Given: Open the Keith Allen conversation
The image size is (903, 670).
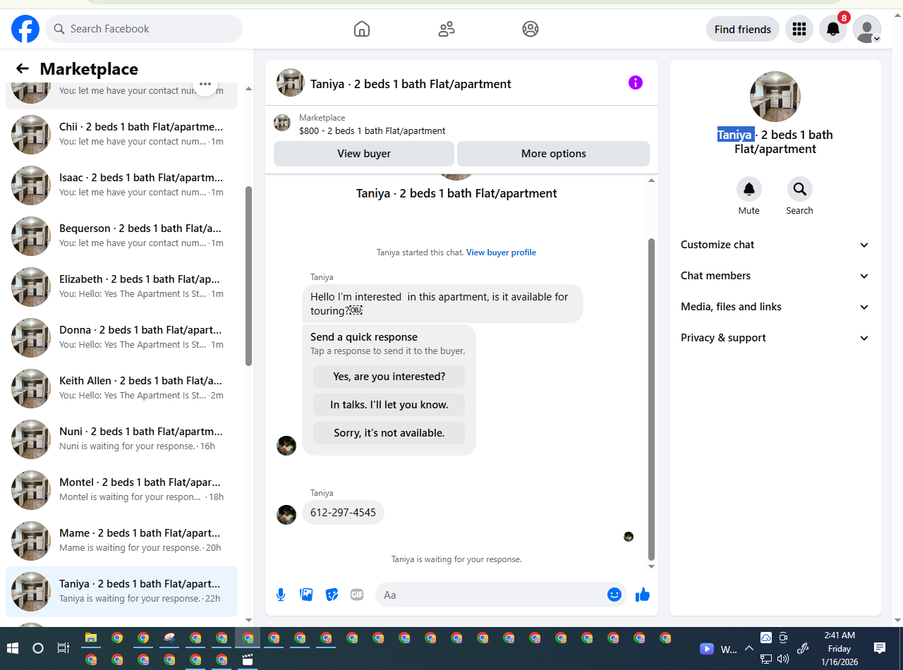Looking at the screenshot, I should click(121, 389).
